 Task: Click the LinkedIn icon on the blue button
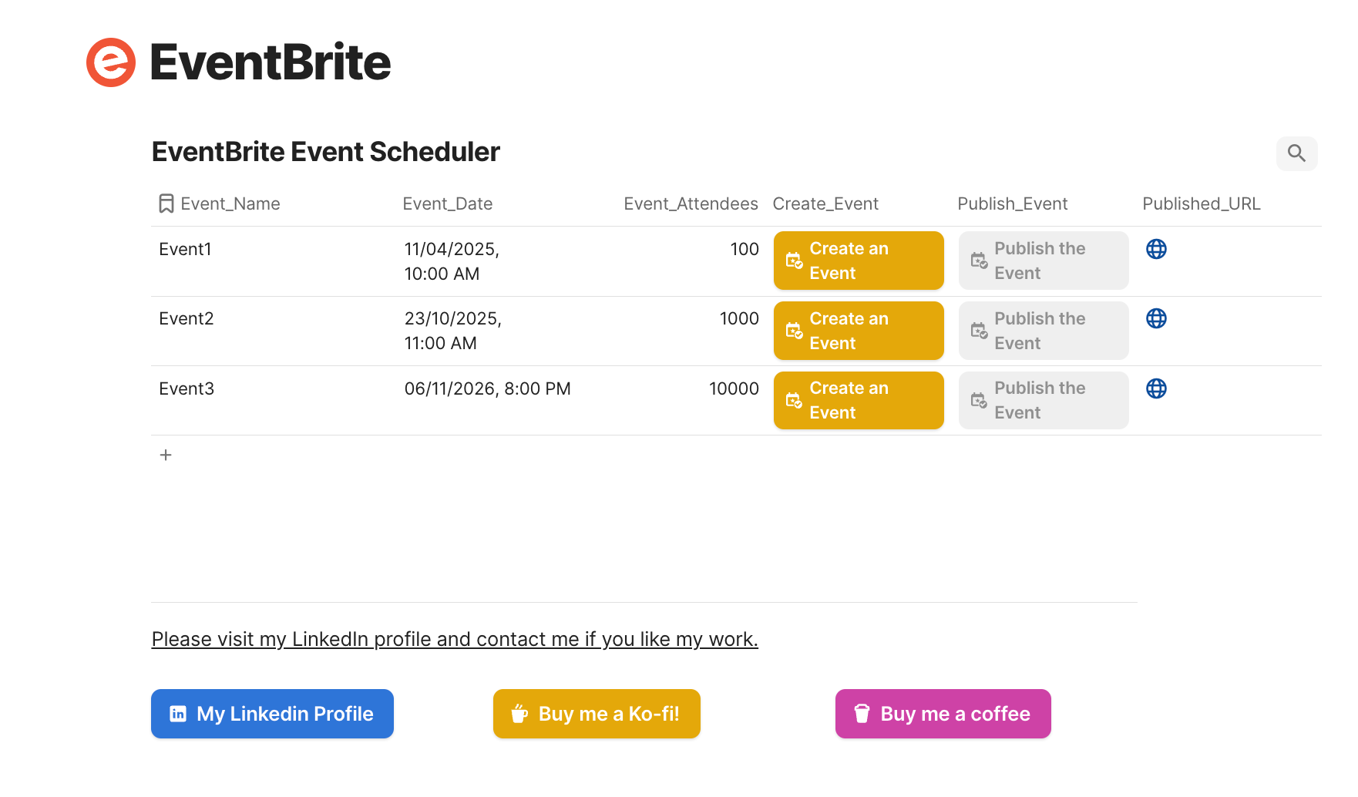(178, 714)
